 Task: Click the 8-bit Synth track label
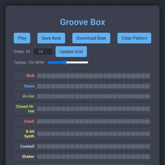29,134
